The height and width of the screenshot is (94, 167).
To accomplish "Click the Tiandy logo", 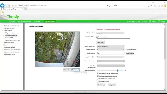I will [x=13, y=17].
